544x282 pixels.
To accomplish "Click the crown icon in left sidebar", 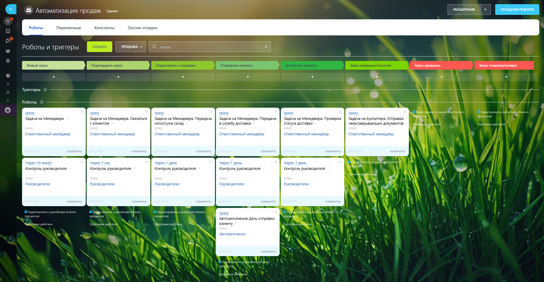I will click(8, 110).
